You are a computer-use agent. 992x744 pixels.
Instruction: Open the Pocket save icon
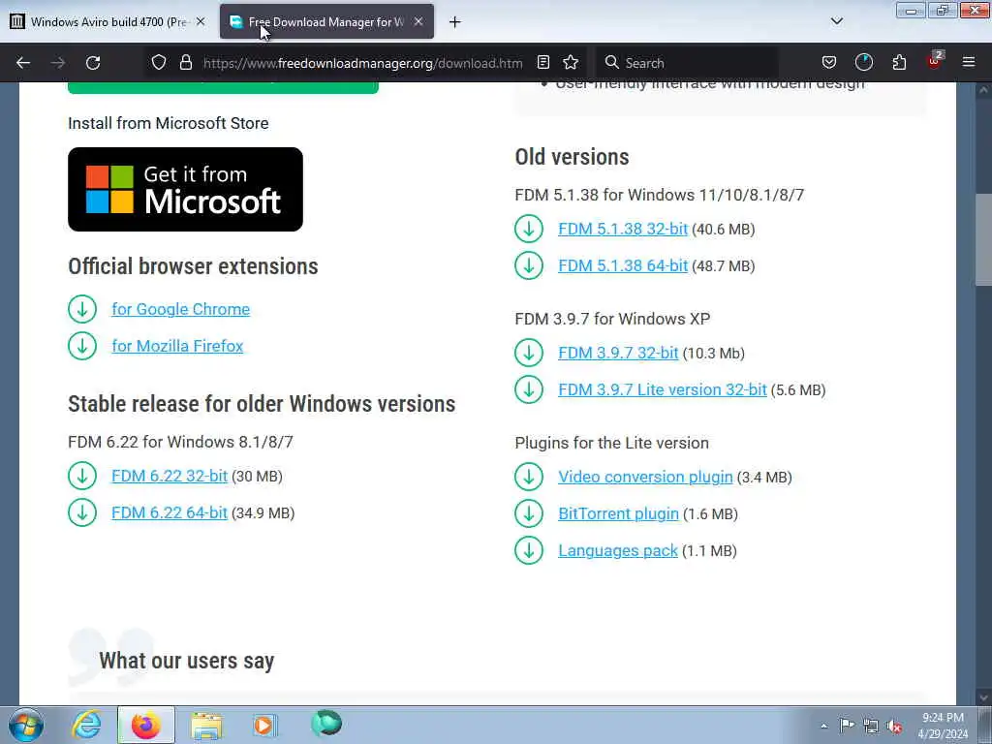coord(829,63)
